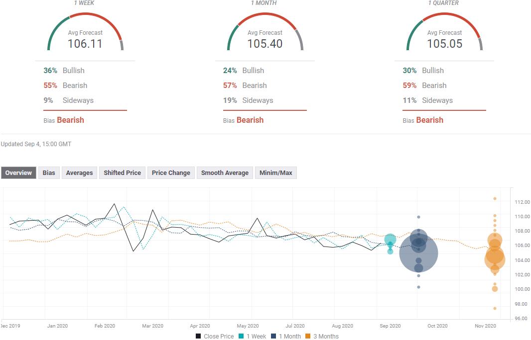This screenshot has height=340, width=531.
Task: Click the Bias Bearish label under 1 Week
Action: 64,120
